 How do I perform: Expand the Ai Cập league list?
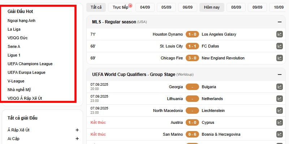[x=77, y=139]
